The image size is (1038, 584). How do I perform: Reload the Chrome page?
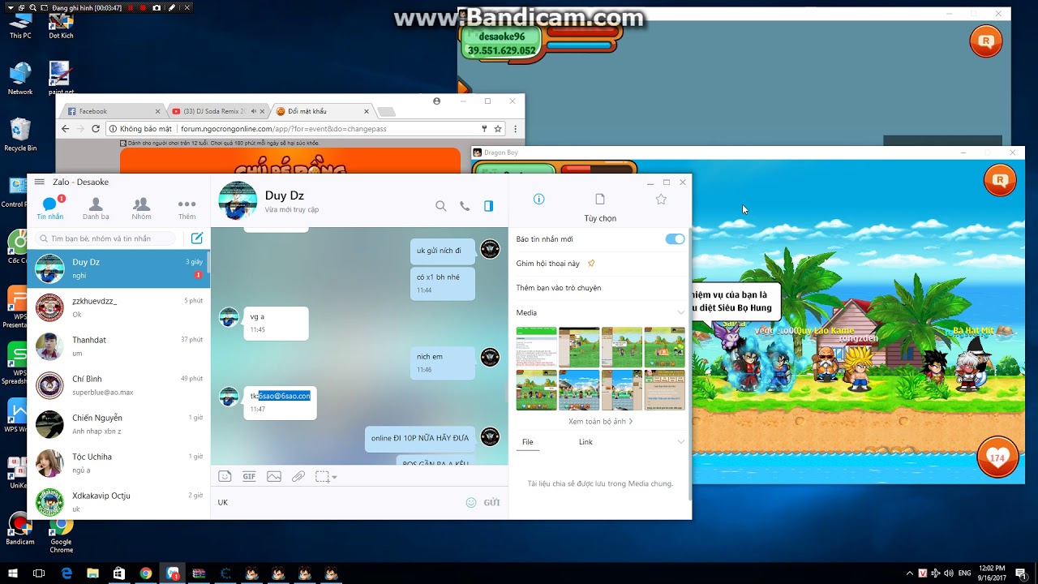pos(96,129)
